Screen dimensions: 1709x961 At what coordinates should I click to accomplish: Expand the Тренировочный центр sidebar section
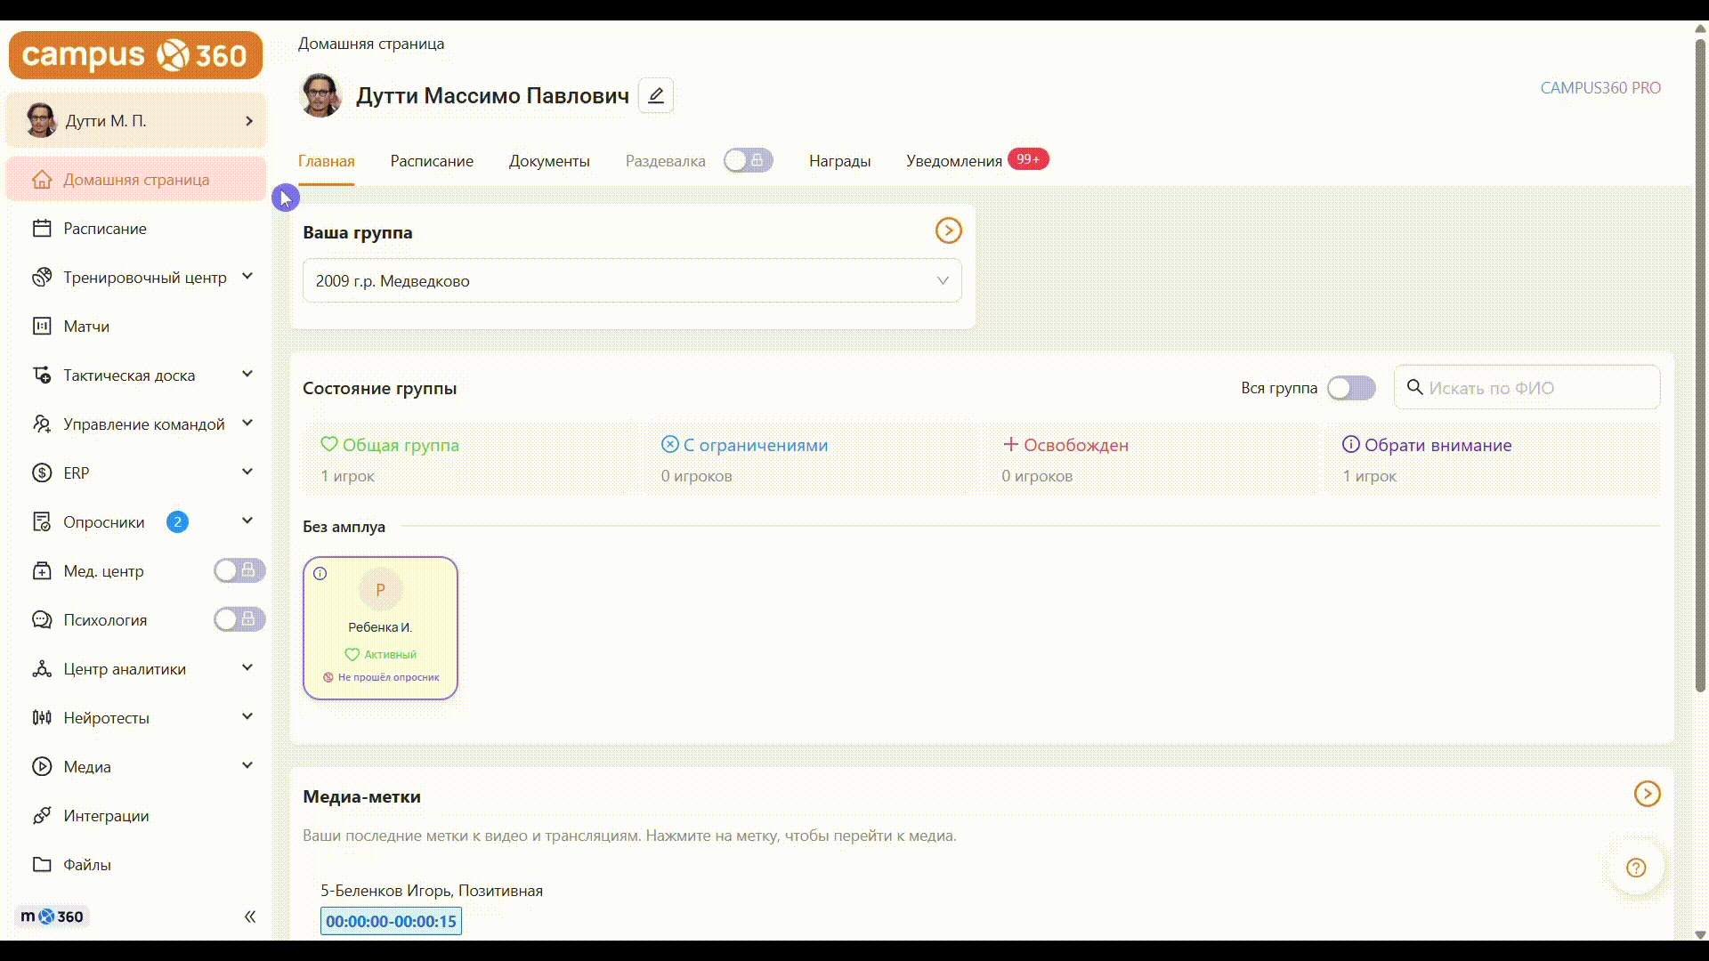pos(247,277)
